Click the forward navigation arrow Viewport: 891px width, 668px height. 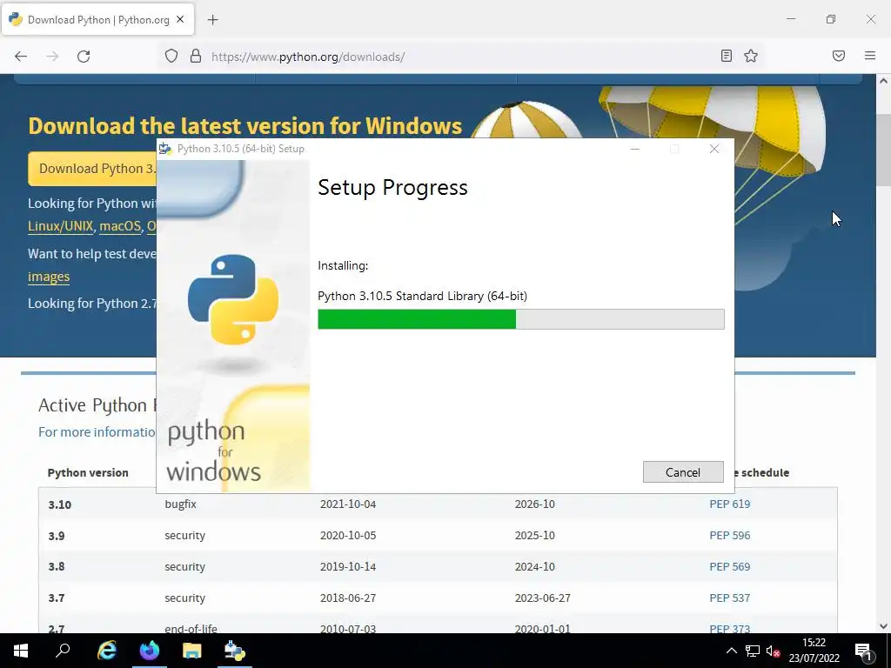pos(52,57)
